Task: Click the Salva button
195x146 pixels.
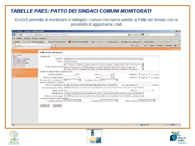Action: (44, 105)
